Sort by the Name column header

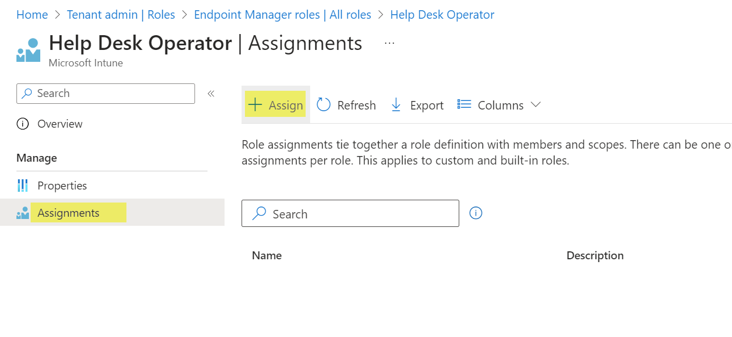pyautogui.click(x=267, y=255)
